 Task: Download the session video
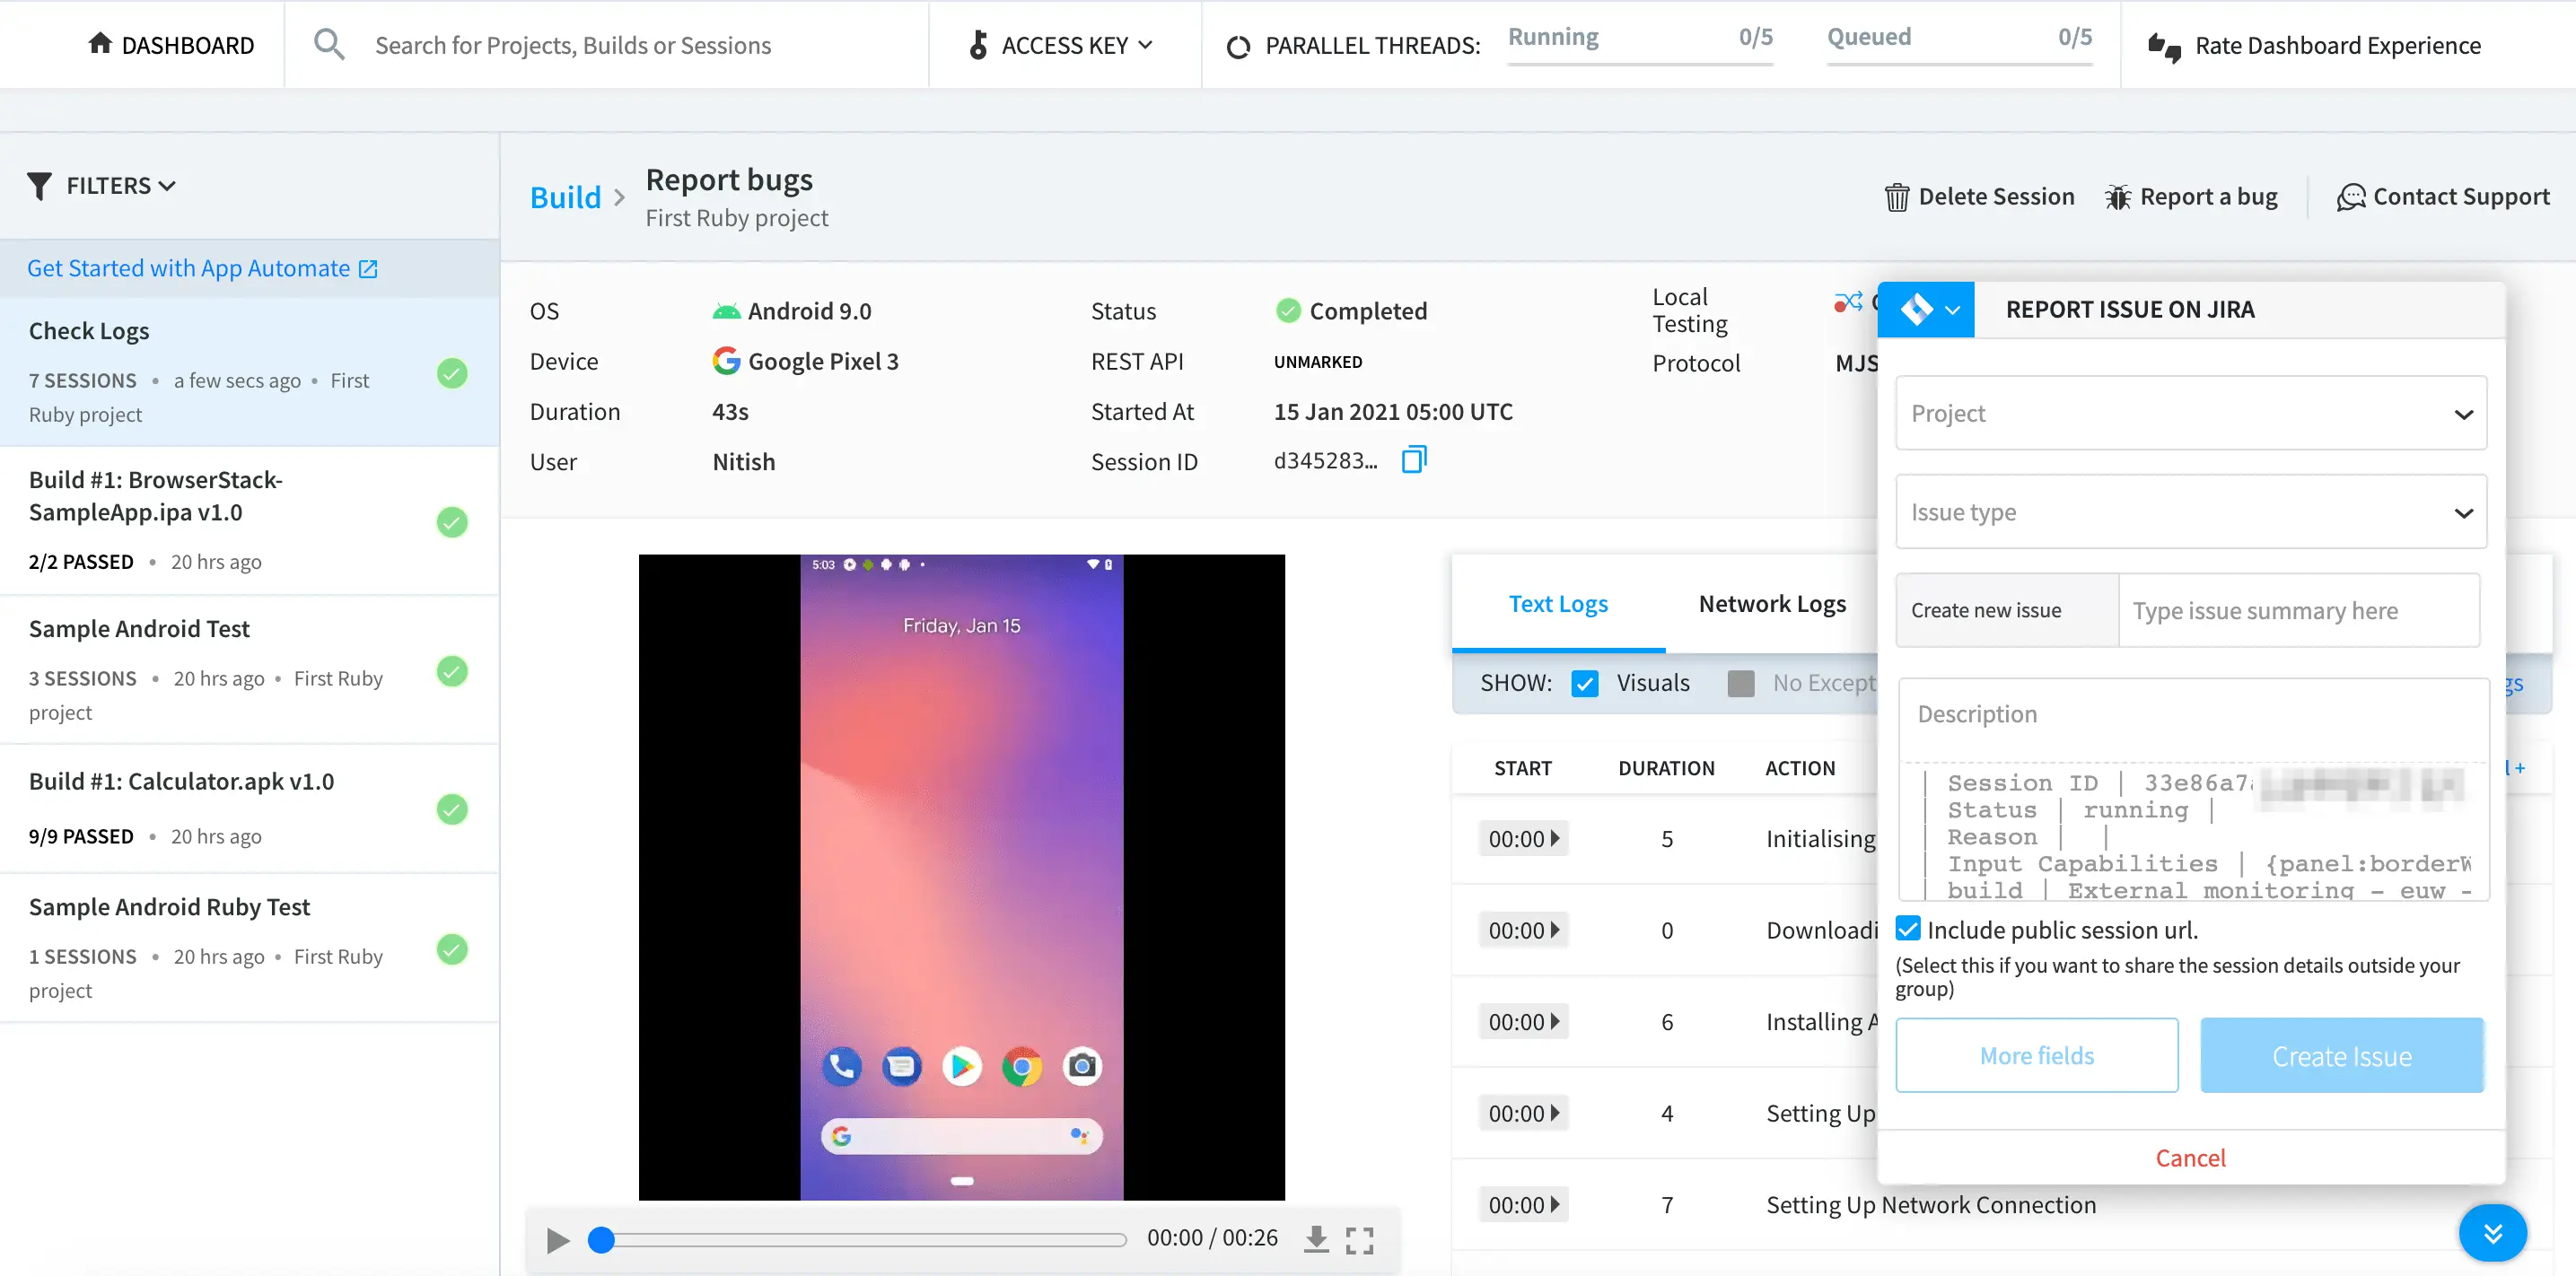[1316, 1239]
